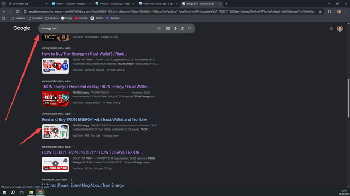Open a new browser tab
Image resolution: width=350 pixels, height=196 pixels.
click(226, 4)
